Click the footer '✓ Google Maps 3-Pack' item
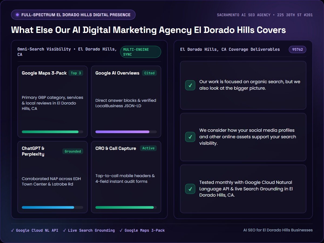This screenshot has height=243, width=324. tap(142, 231)
